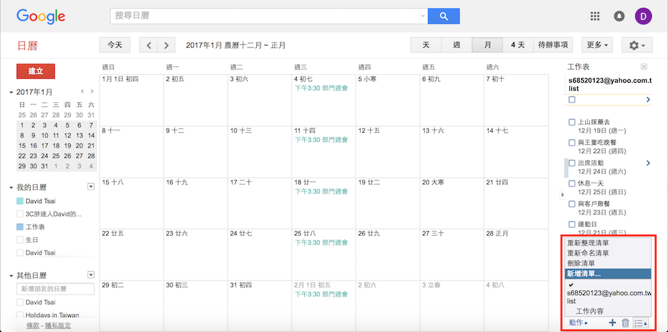Screen dimensions: 668x332
Task: Go to the previous month with the left arrow
Action: tap(148, 45)
